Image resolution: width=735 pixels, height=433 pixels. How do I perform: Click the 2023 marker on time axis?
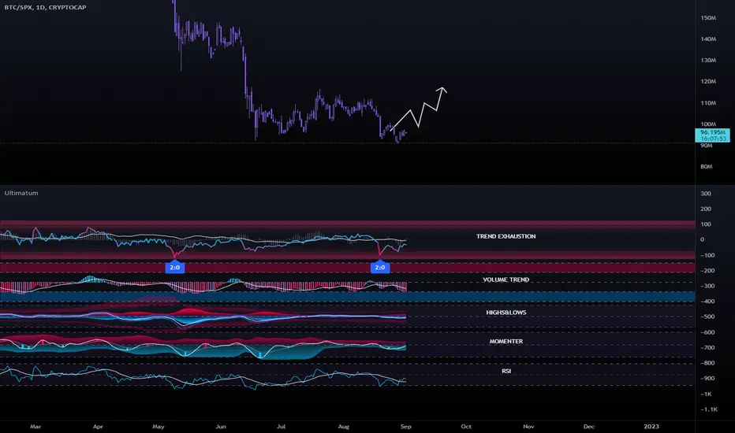point(651,427)
